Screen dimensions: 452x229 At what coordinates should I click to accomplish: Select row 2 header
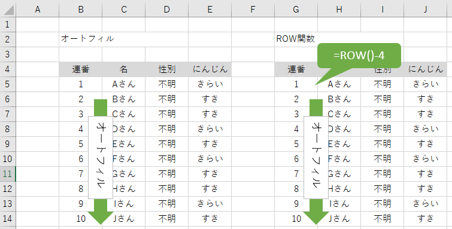pyautogui.click(x=8, y=39)
